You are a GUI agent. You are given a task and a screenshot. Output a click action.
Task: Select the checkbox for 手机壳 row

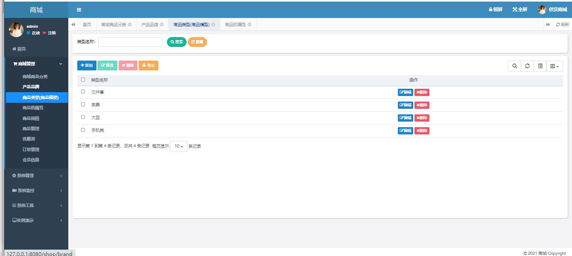point(83,130)
